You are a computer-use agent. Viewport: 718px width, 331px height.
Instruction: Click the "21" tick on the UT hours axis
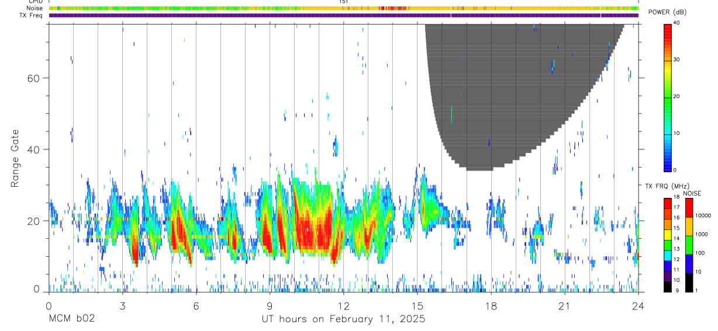pyautogui.click(x=565, y=305)
